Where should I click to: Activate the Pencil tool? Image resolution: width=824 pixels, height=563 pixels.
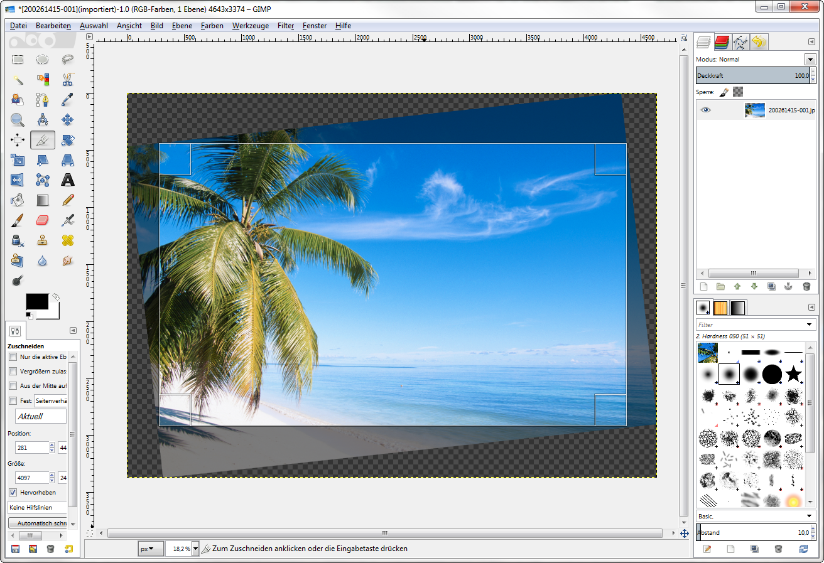point(68,200)
